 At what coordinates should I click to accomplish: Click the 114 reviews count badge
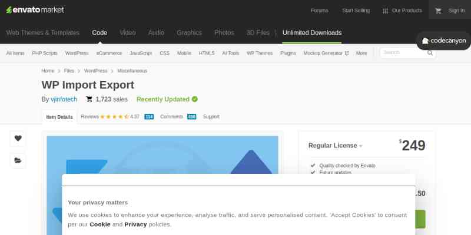click(149, 116)
